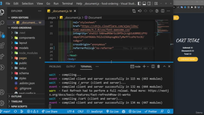Close the _document.js editor tab
The image size is (204, 115).
pyautogui.click(x=75, y=11)
